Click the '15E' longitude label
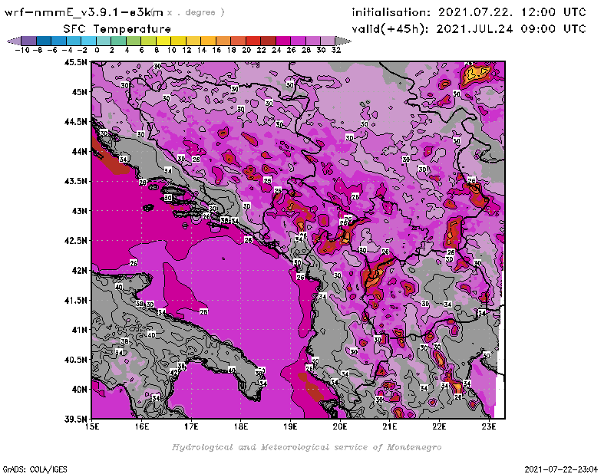Image resolution: width=614 pixels, height=474 pixels. point(92,426)
